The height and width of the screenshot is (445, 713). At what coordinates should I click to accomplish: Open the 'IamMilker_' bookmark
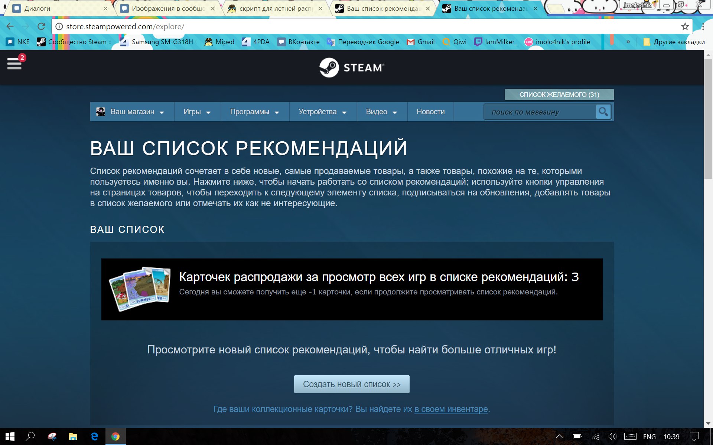point(496,42)
